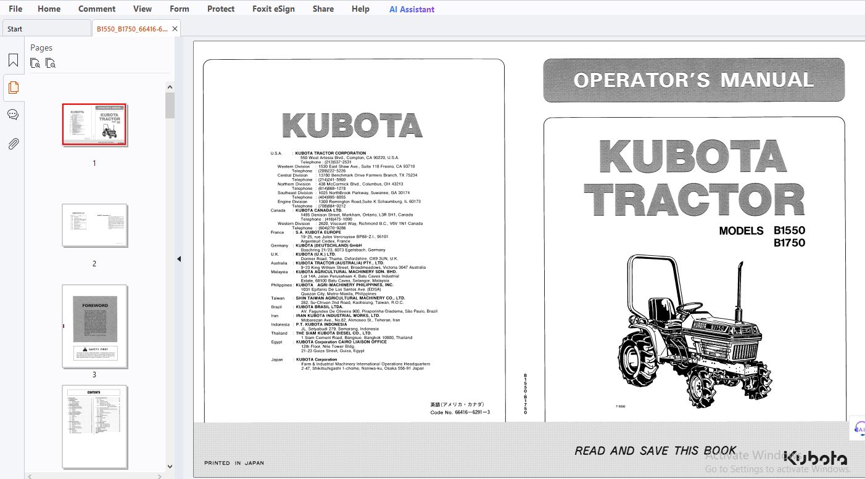Close the B1550_B1750 document tab
The image size is (865, 479).
(x=175, y=29)
